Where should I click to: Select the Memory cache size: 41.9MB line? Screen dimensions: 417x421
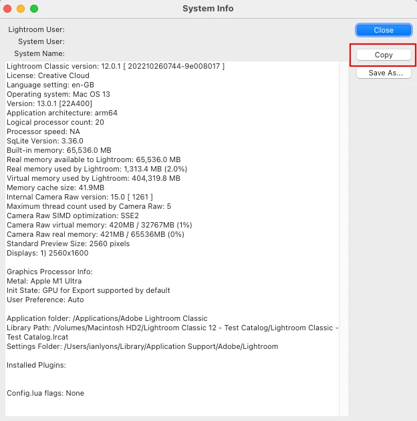(55, 187)
